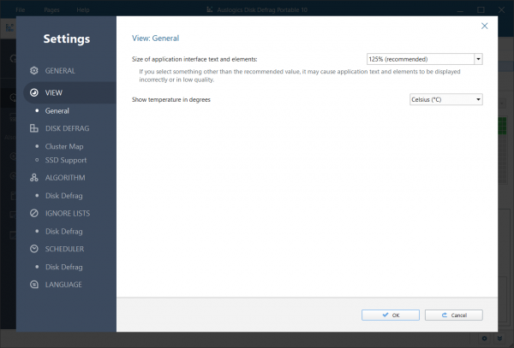Select General under View section
Screen dimensions: 514x348
pyautogui.click(x=58, y=110)
